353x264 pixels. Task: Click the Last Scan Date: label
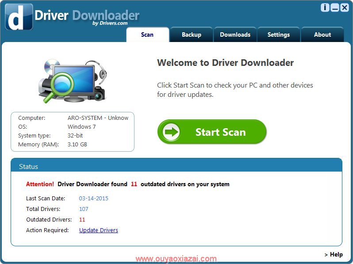[46, 198]
